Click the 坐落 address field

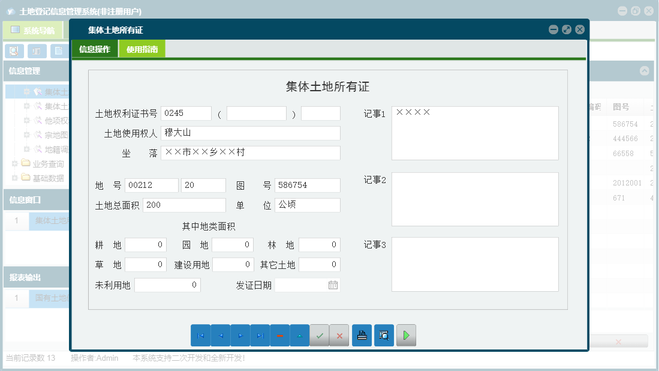coord(251,152)
